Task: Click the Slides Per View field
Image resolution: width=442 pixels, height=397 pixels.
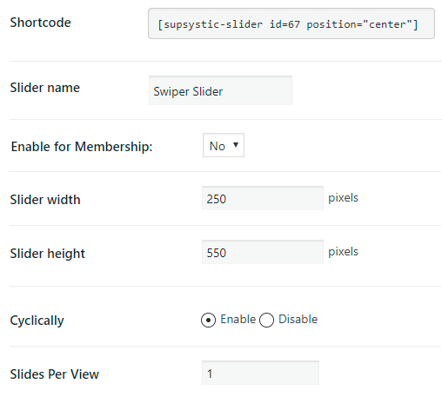Action: point(260,373)
